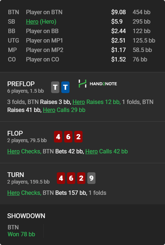
Task: Click Hero link before Calls 42 bb
Action: [92, 152]
